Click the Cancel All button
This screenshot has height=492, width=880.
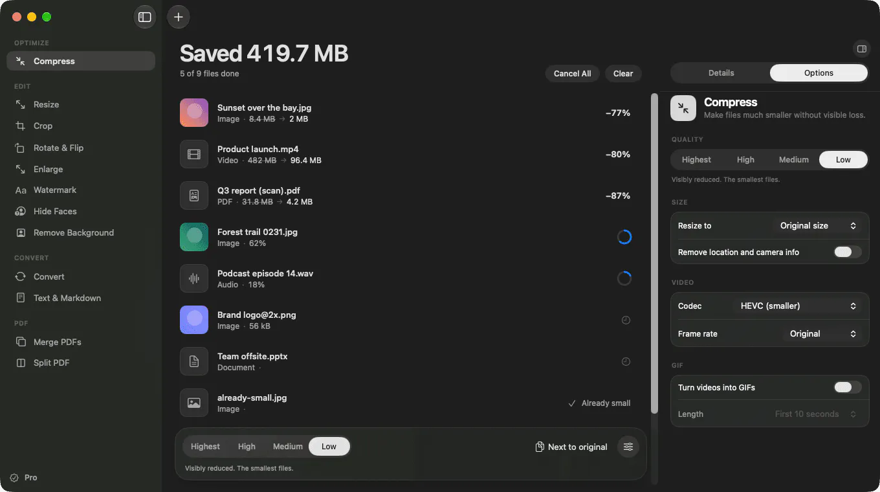click(x=573, y=74)
